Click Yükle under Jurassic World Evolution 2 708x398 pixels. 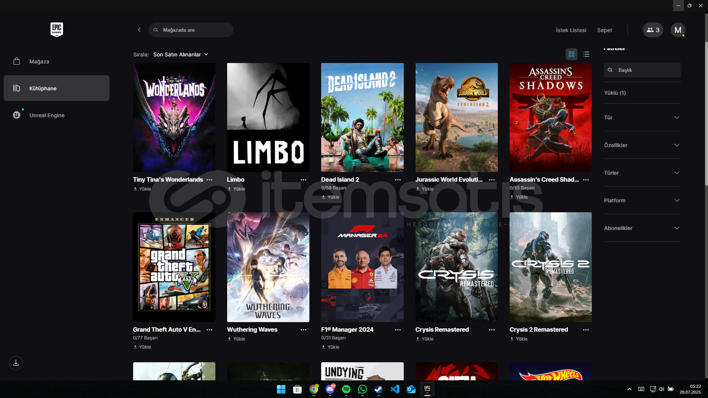425,189
